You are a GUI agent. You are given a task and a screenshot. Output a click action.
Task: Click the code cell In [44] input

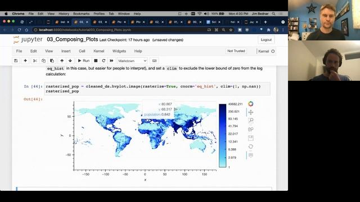pyautogui.click(x=157, y=89)
